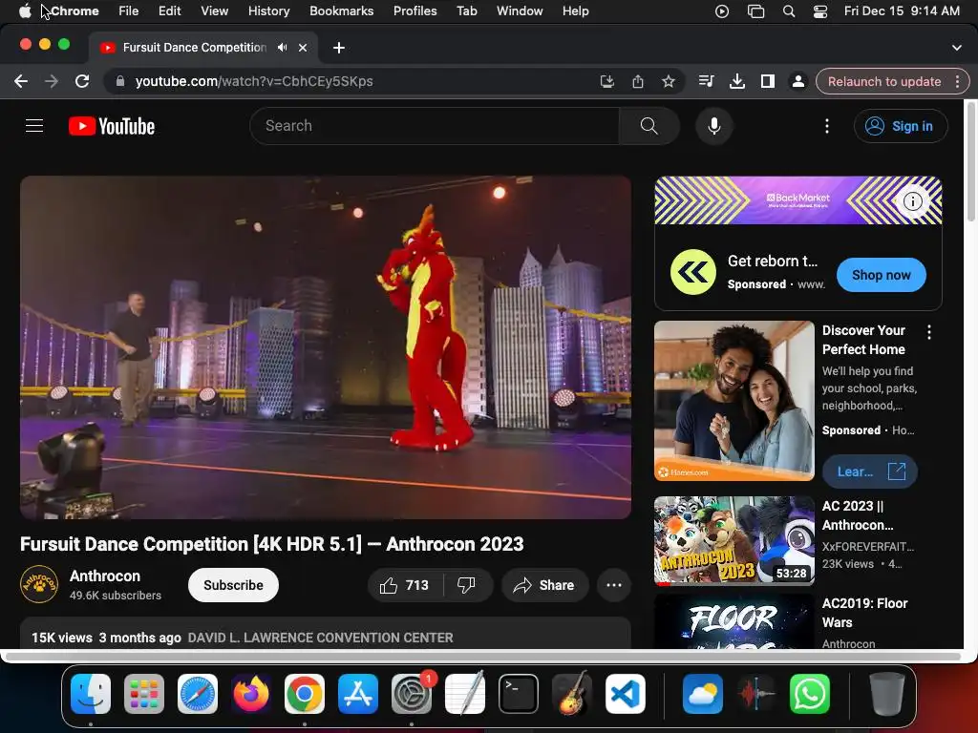Dislike the video with thumbs down
This screenshot has width=978, height=733.
click(x=466, y=585)
